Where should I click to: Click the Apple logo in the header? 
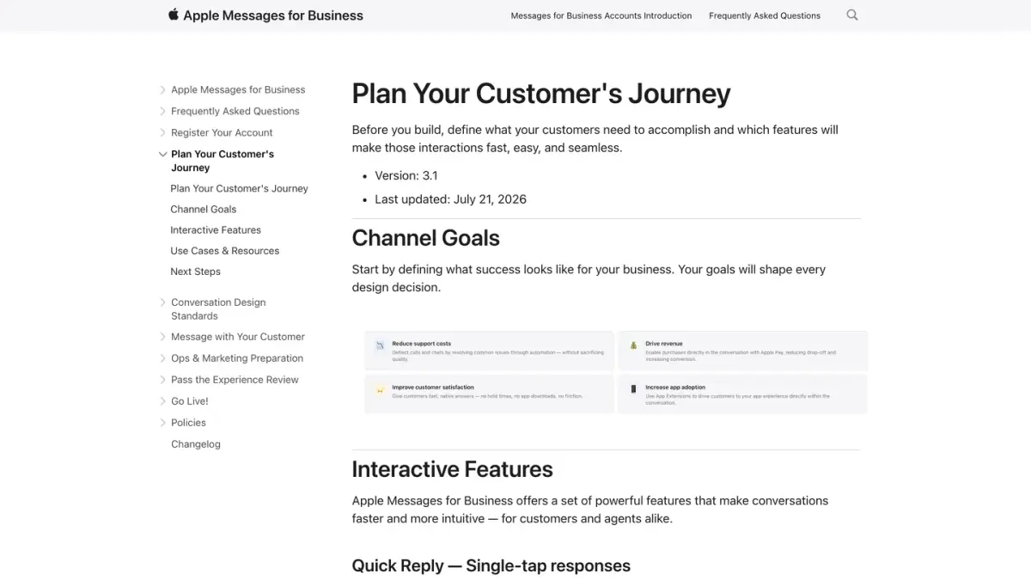[174, 15]
